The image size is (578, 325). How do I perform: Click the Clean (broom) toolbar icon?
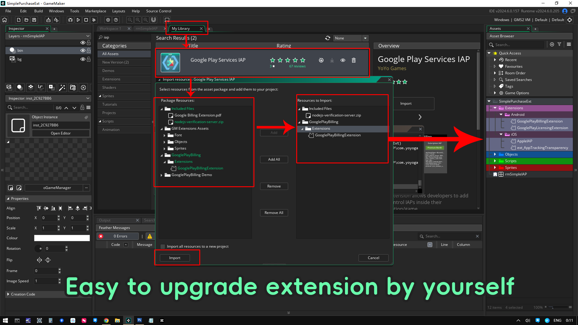pos(94,20)
